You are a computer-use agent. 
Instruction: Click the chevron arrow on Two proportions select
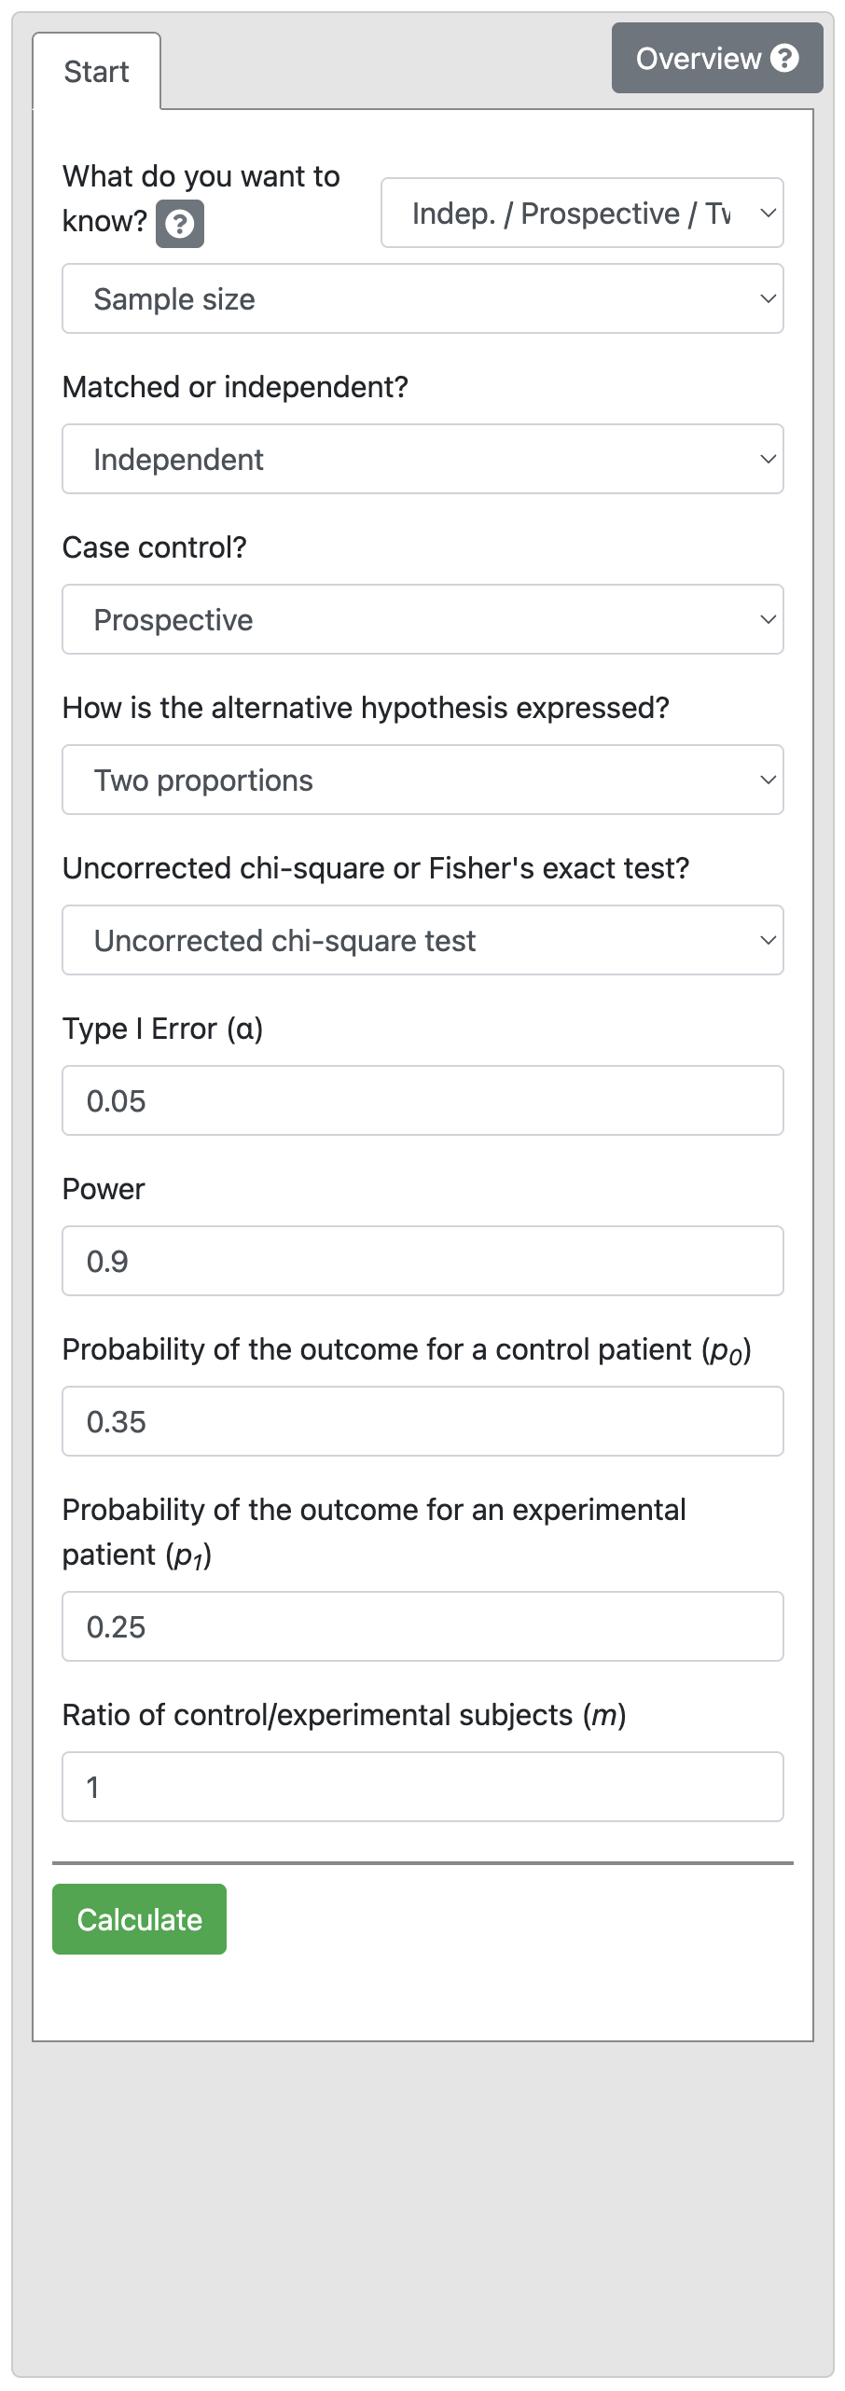point(768,781)
